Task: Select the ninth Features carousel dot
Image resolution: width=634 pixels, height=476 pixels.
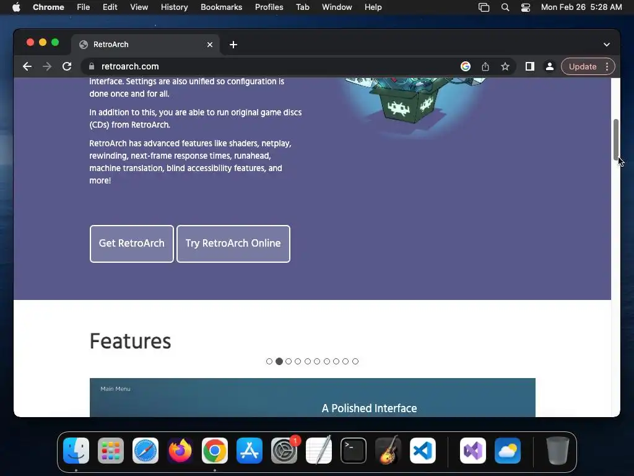Action: point(345,361)
